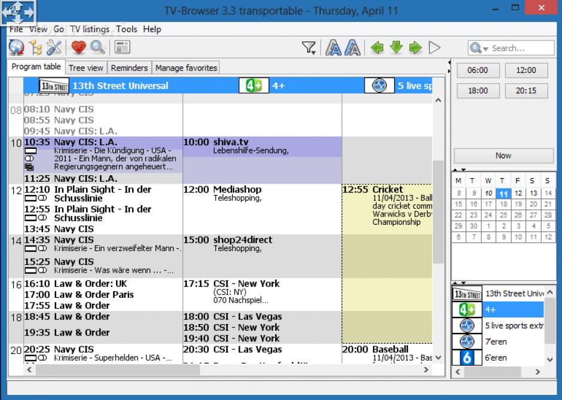This screenshot has height=400, width=562.
Task: Select 13th Street Universal in channel list
Action: point(498,294)
